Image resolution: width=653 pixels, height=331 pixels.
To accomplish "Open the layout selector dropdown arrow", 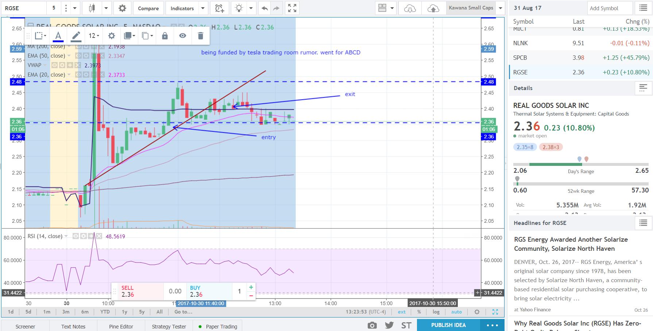I will coord(392,8).
